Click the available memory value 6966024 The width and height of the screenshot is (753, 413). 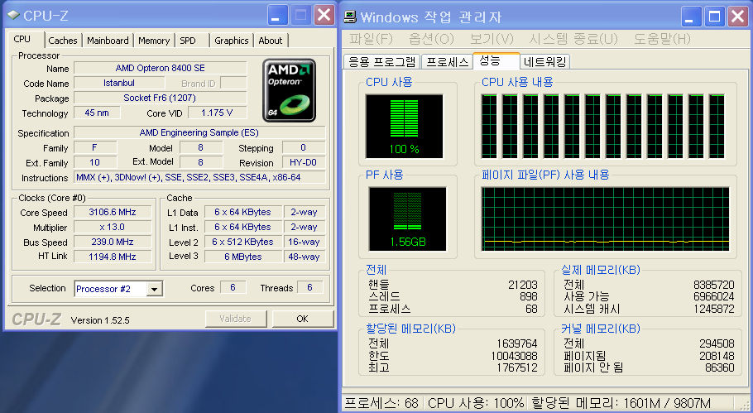(x=713, y=297)
